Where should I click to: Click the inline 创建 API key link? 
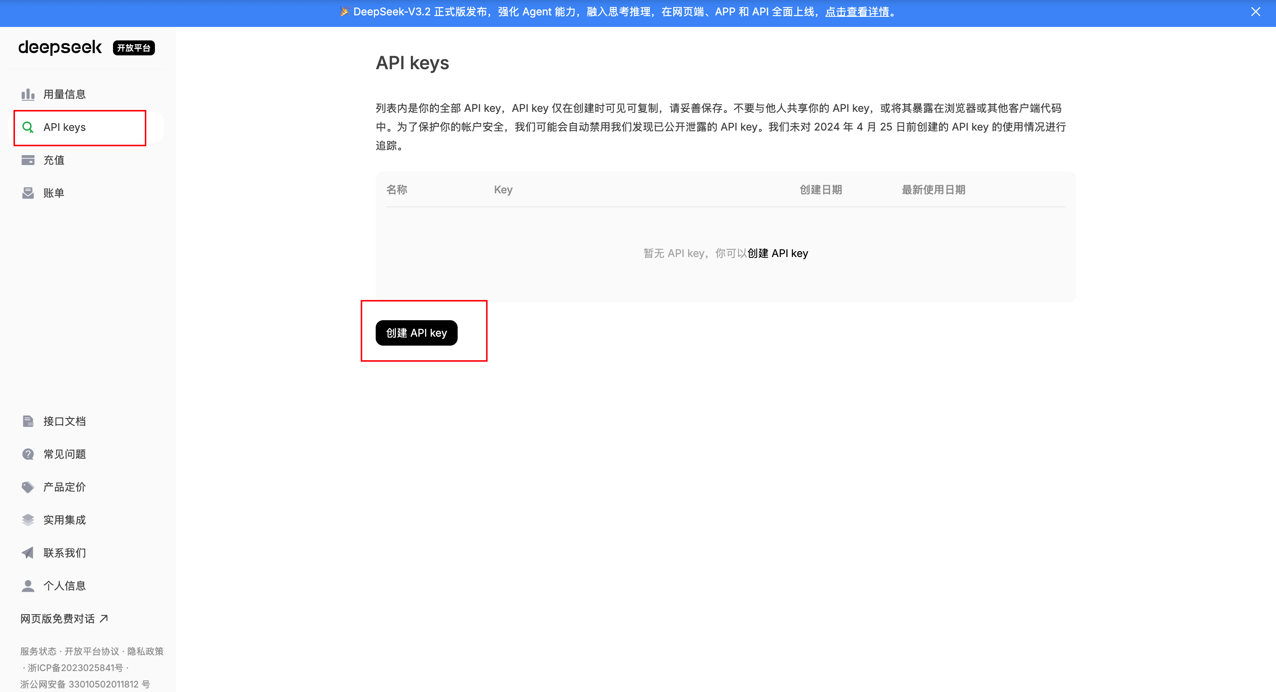click(778, 253)
